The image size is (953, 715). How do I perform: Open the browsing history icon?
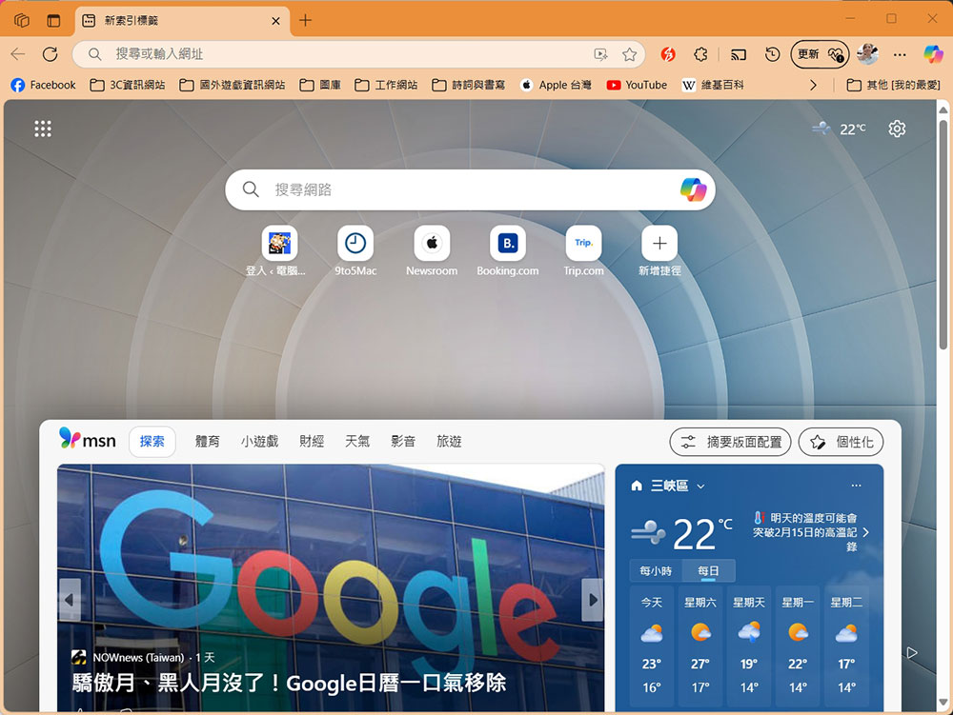[x=772, y=54]
